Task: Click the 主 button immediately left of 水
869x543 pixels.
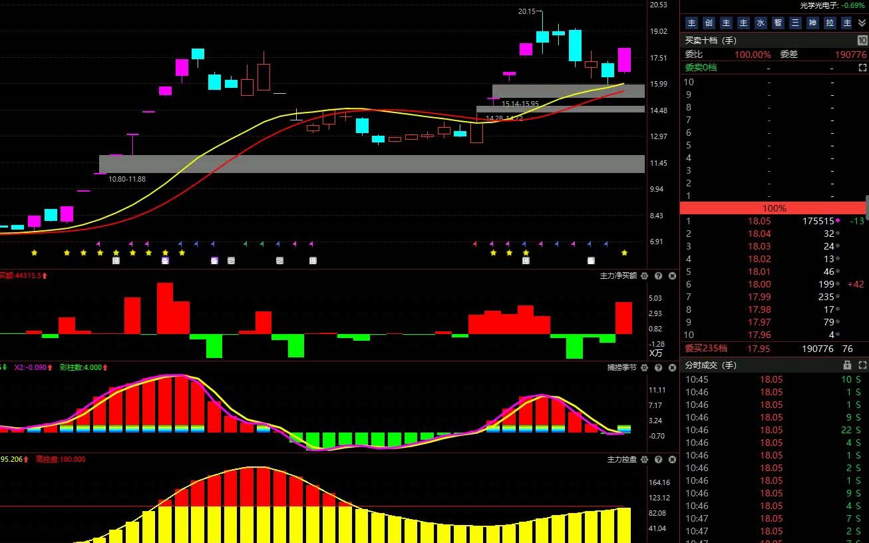Action: coord(743,23)
